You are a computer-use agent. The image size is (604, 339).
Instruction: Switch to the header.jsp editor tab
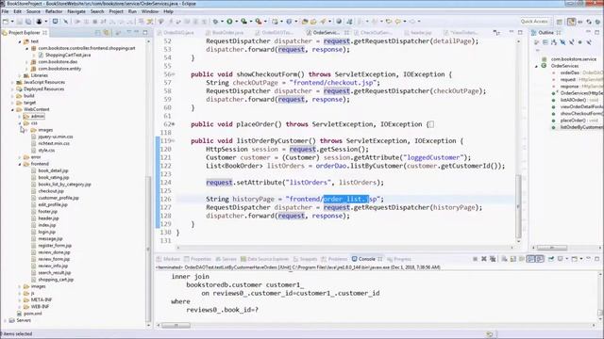coord(417,33)
